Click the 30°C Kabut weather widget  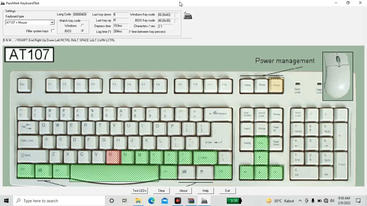coord(280,201)
